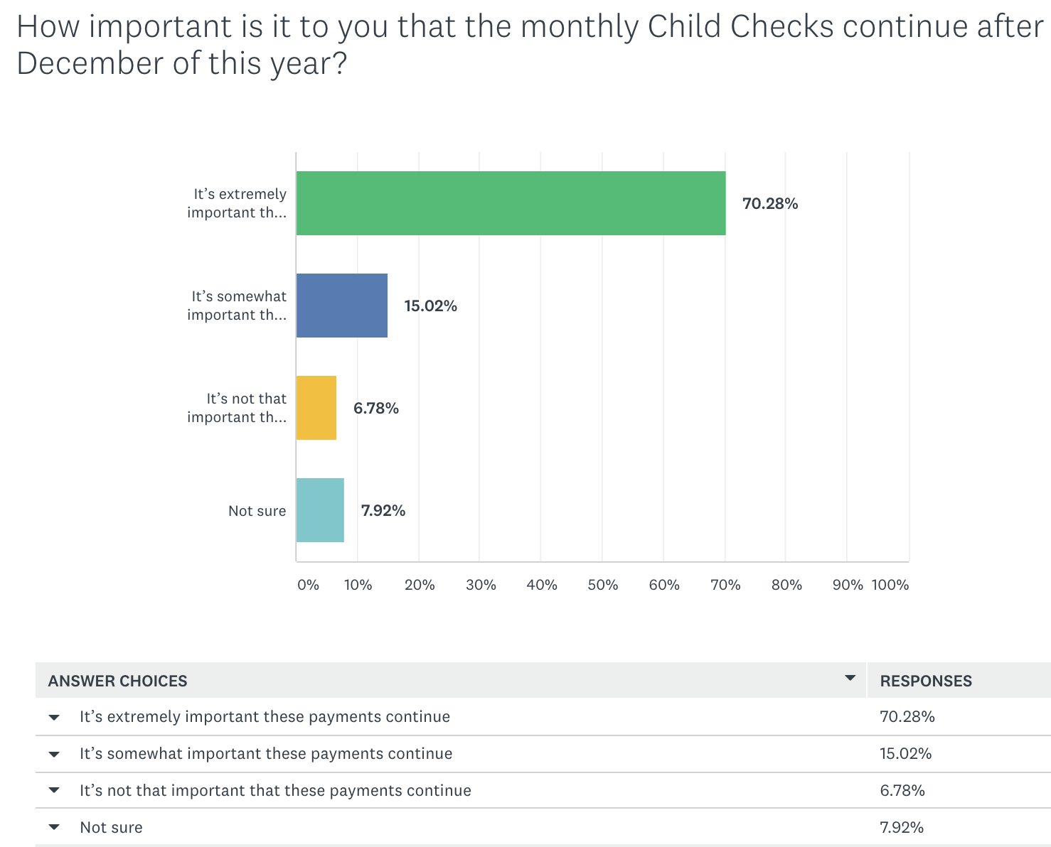Click the Answer Choices column header text
The width and height of the screenshot is (1051, 847).
[117, 681]
